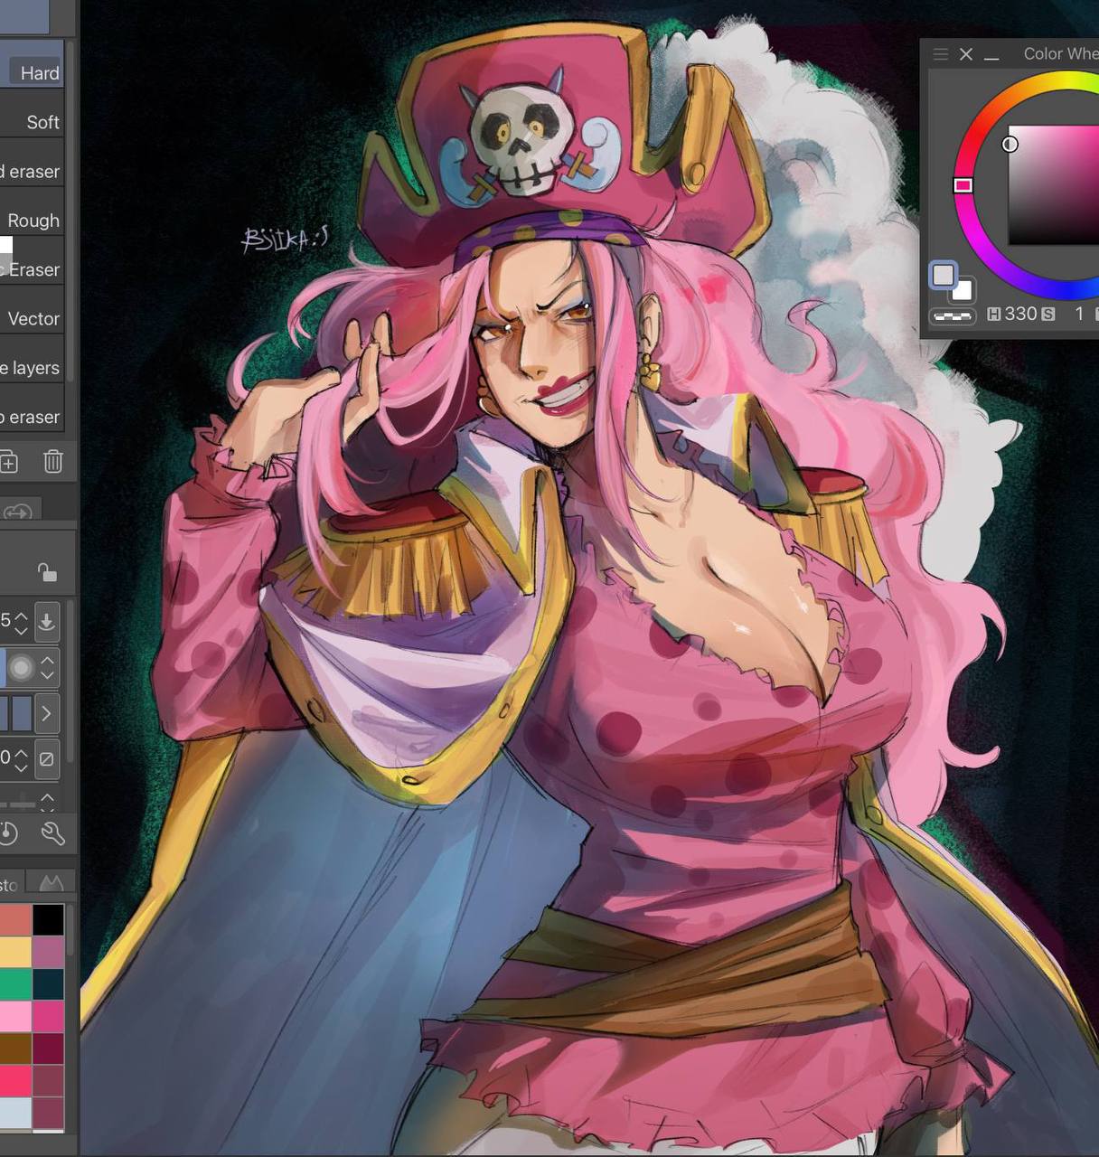The image size is (1099, 1157).
Task: Open sub tool detail wrench icon
Action: tap(53, 833)
